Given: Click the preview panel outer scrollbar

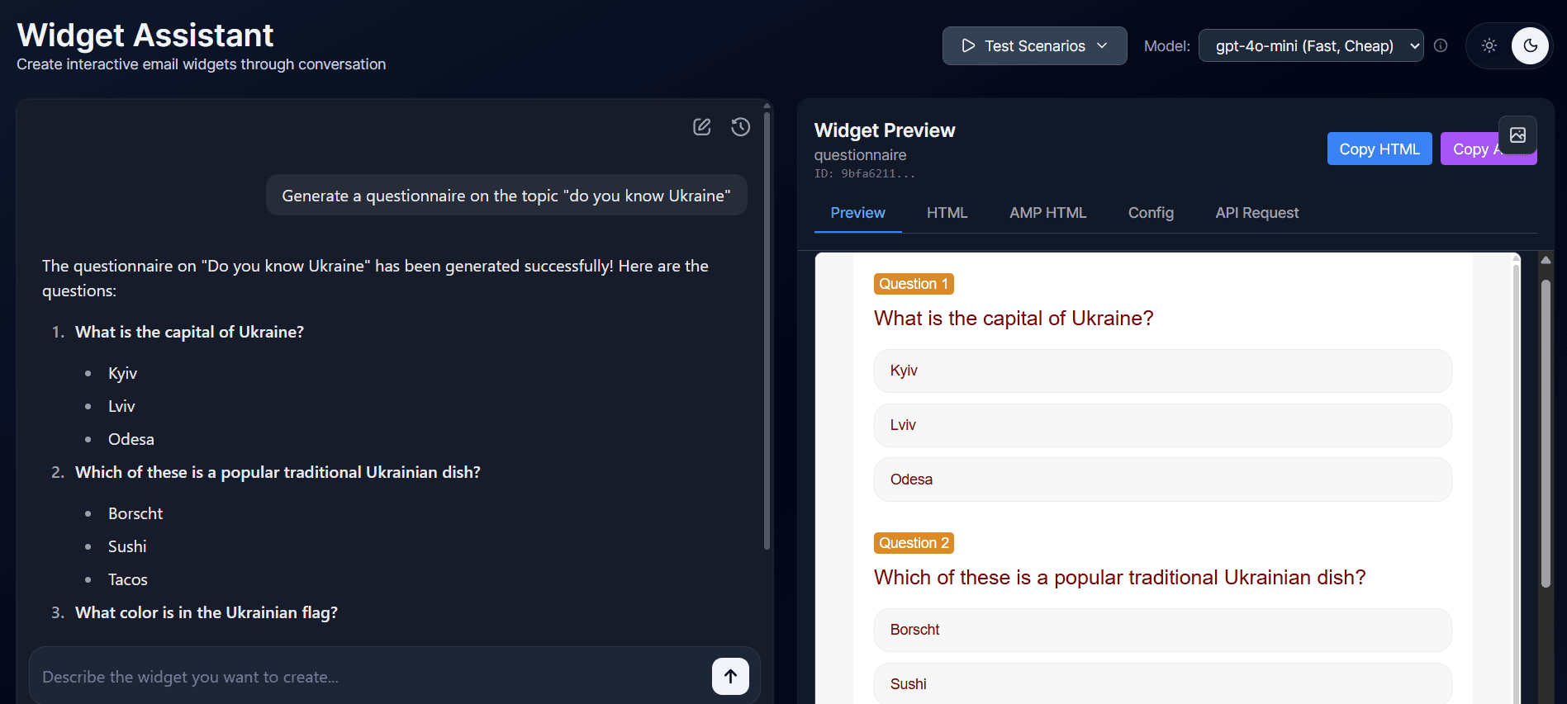Looking at the screenshot, I should [x=1546, y=433].
